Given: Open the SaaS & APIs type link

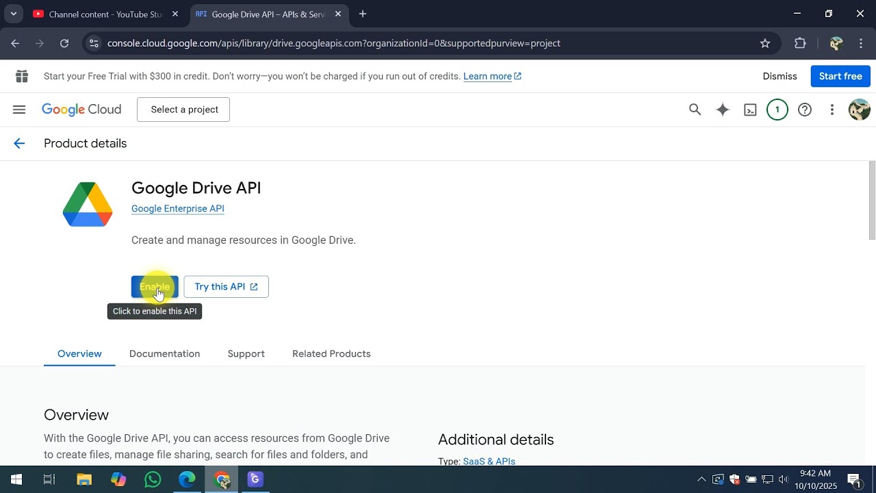Looking at the screenshot, I should click(x=489, y=462).
